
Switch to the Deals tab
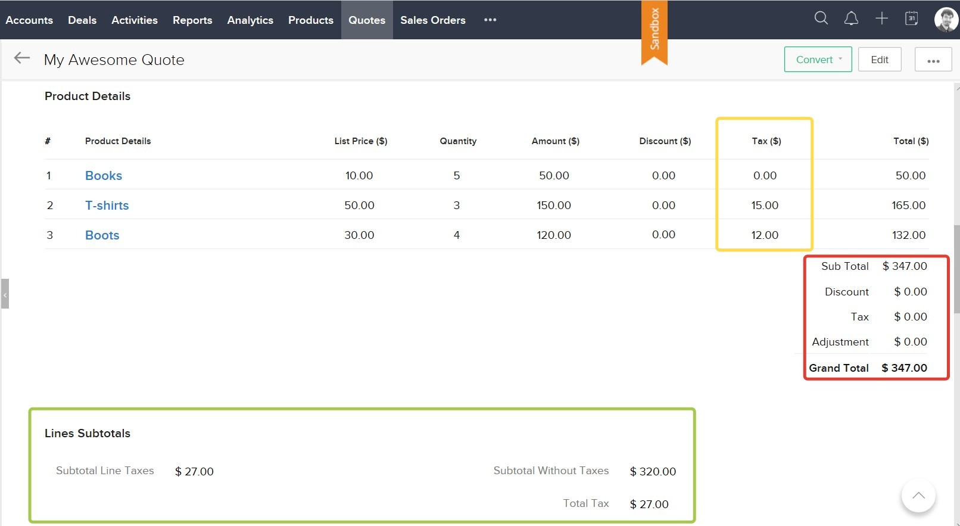tap(82, 20)
